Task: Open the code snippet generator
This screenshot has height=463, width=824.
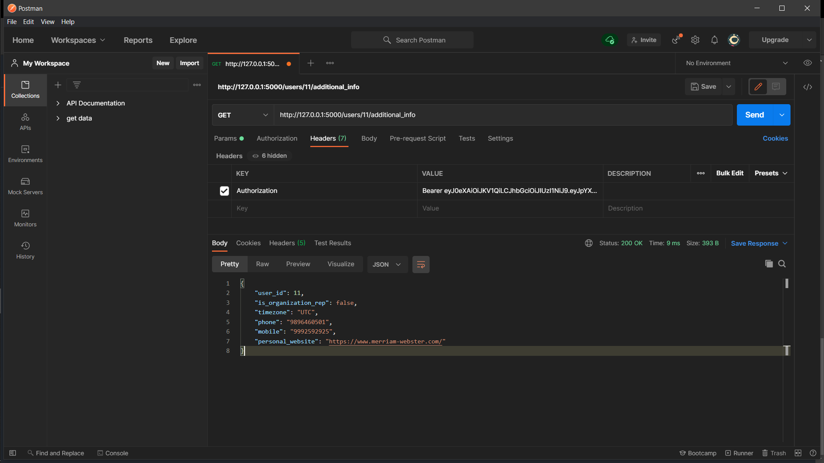Action: [807, 87]
